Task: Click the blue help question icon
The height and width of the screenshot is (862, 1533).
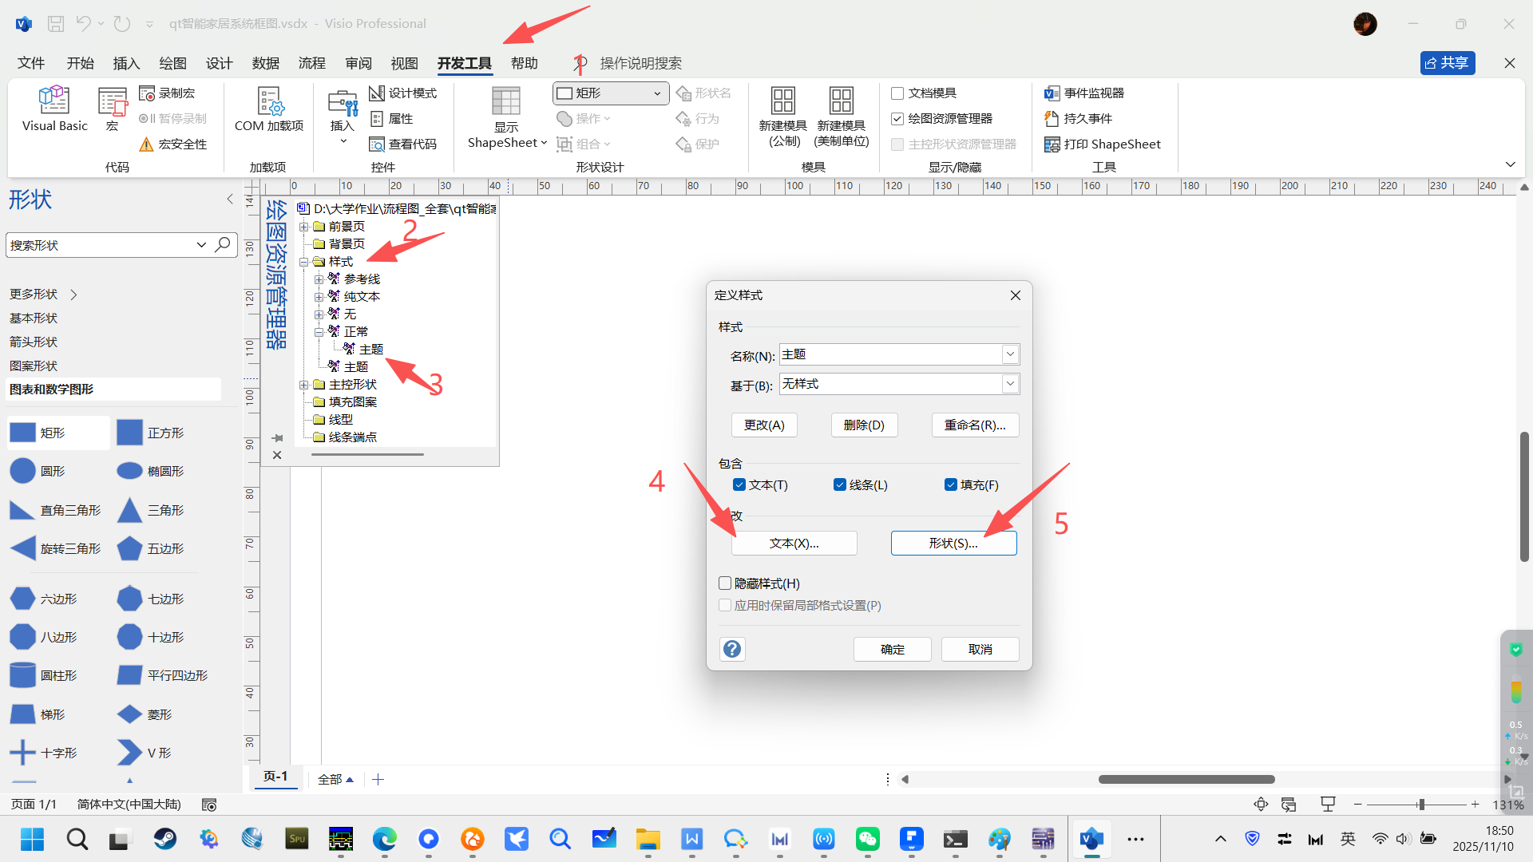Action: click(732, 649)
